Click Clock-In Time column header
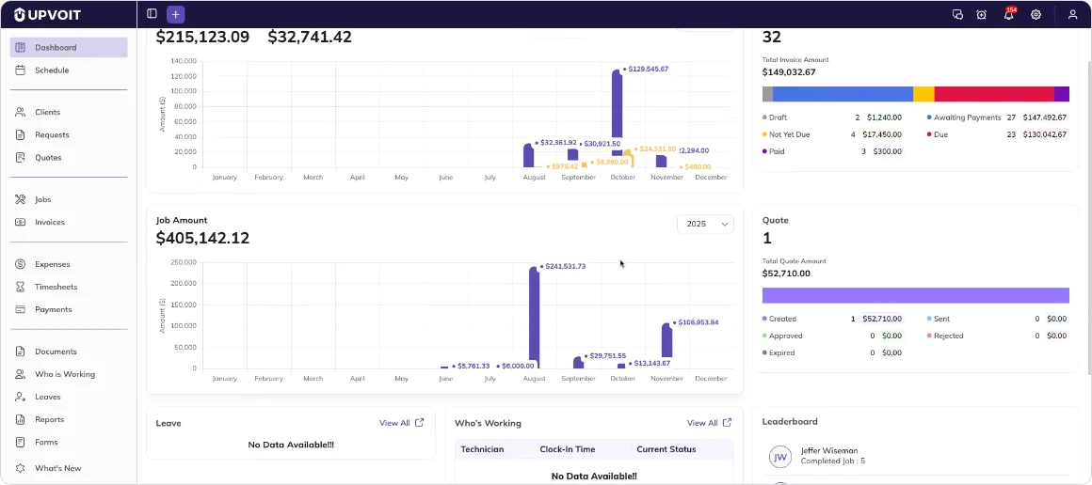The width and height of the screenshot is (1092, 485). (x=568, y=449)
